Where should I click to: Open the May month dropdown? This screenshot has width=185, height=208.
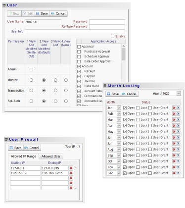(119, 132)
